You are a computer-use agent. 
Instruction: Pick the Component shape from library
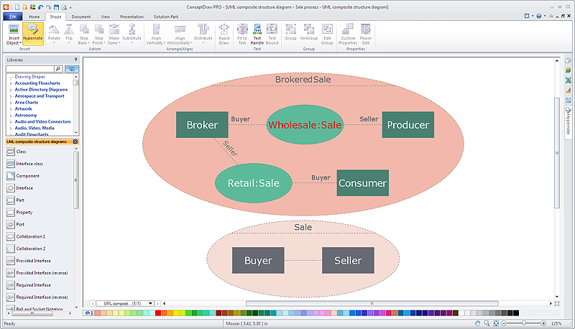28,175
